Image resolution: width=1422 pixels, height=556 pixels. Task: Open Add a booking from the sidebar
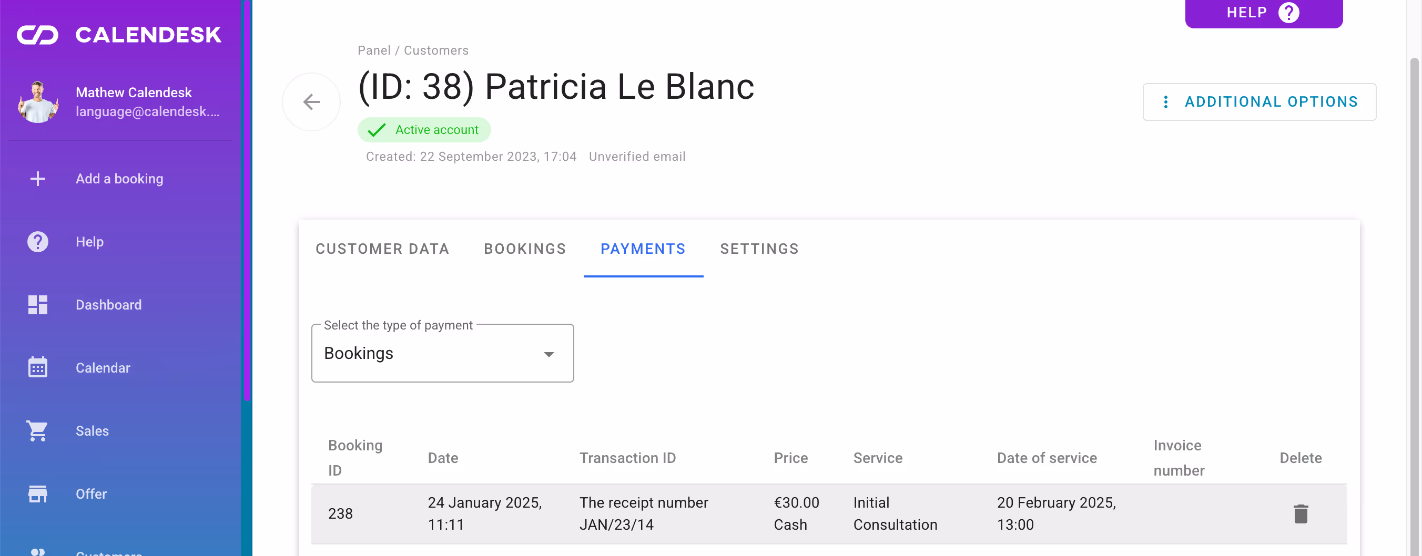[119, 178]
